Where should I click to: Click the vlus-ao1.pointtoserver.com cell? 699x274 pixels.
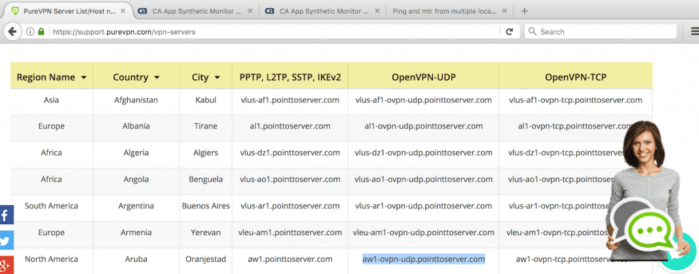290,180
